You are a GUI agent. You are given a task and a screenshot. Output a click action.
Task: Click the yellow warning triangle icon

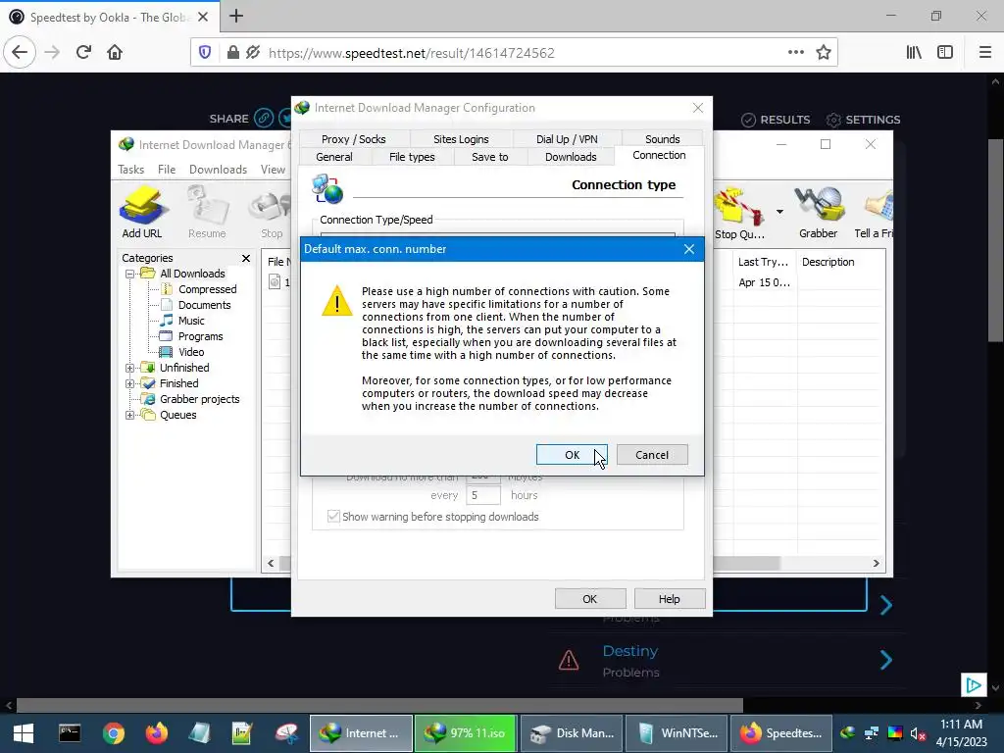click(337, 300)
